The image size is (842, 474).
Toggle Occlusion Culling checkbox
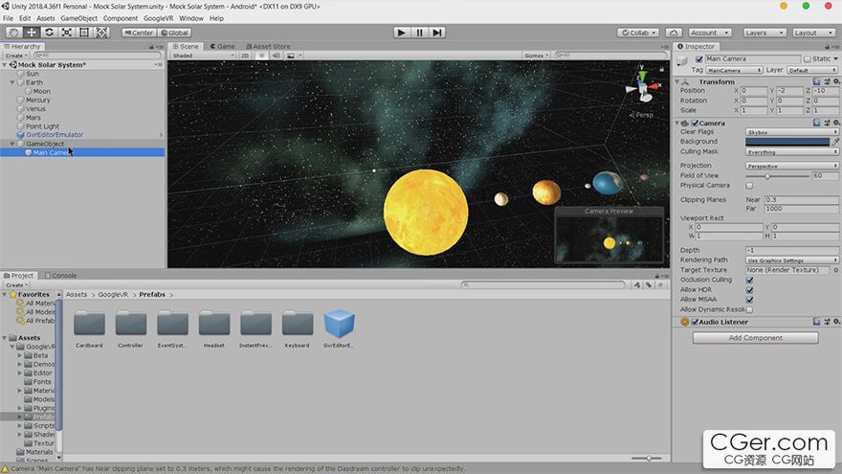coord(749,280)
